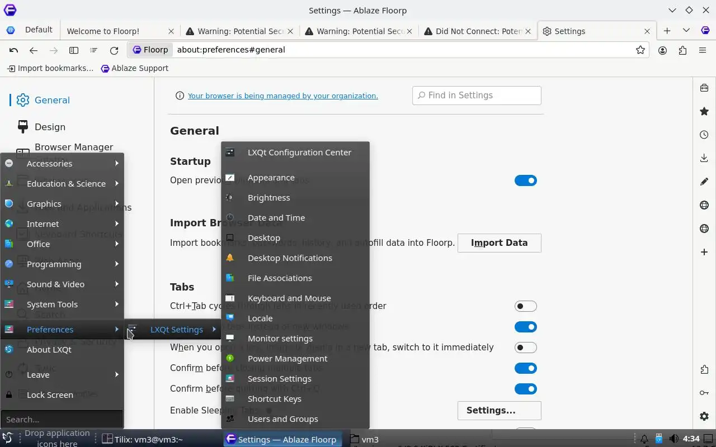Open Enable Sleeping Tabs Settings button
The width and height of the screenshot is (716, 447).
(500, 411)
